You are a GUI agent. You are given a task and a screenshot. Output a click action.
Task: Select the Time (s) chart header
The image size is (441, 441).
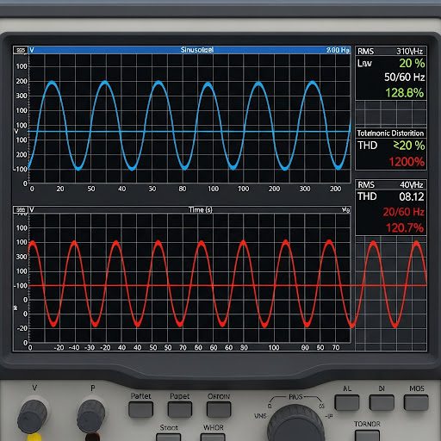pos(189,210)
